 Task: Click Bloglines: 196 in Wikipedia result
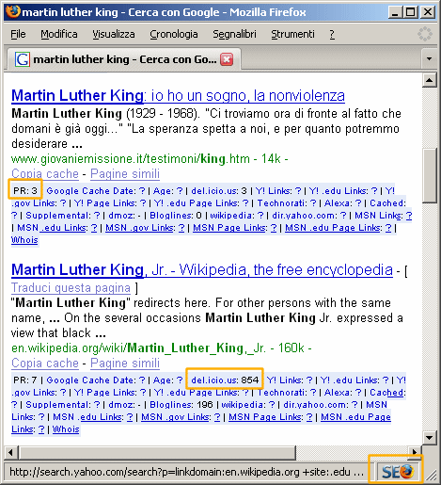pyautogui.click(x=181, y=405)
